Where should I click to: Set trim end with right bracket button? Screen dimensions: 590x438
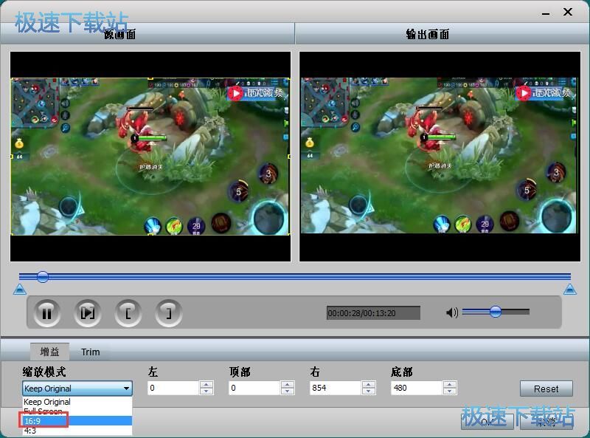coord(169,313)
